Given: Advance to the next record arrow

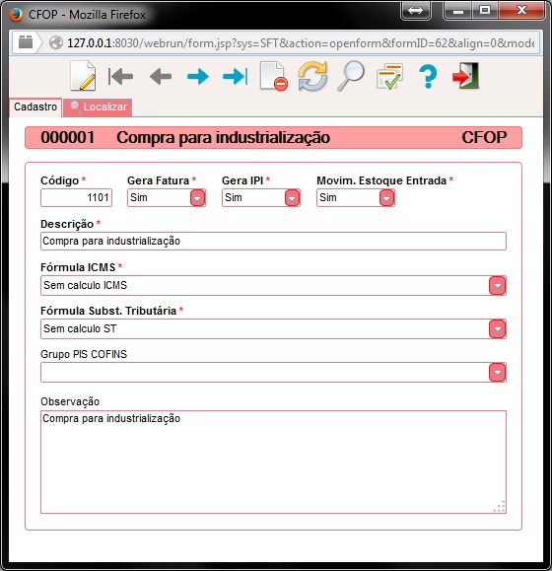Looking at the screenshot, I should click(x=198, y=77).
